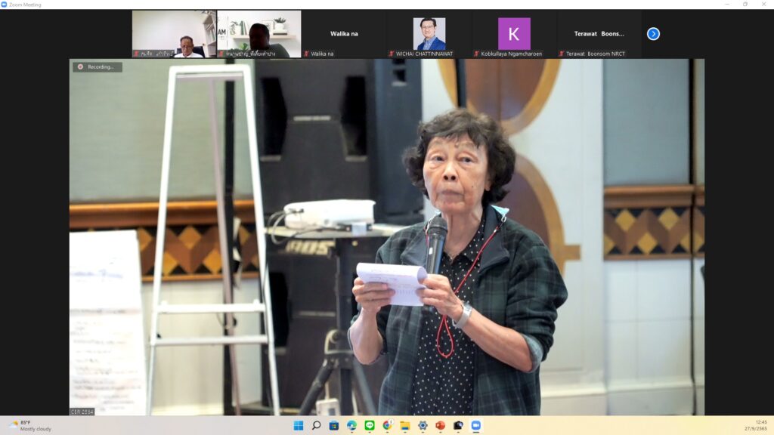Open taskbar Search

click(316, 425)
